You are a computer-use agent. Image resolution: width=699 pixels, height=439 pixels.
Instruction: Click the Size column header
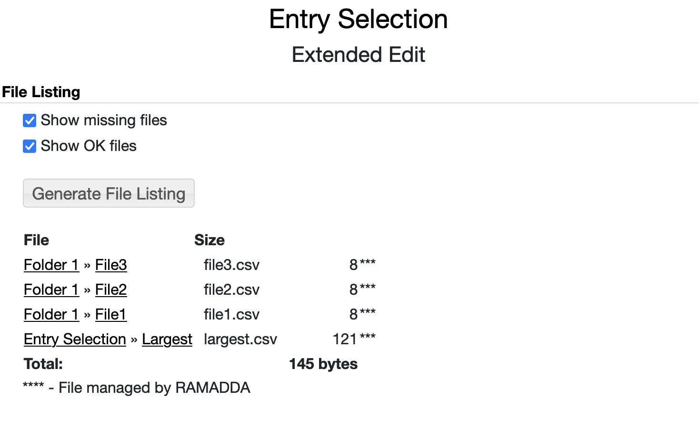coord(209,240)
